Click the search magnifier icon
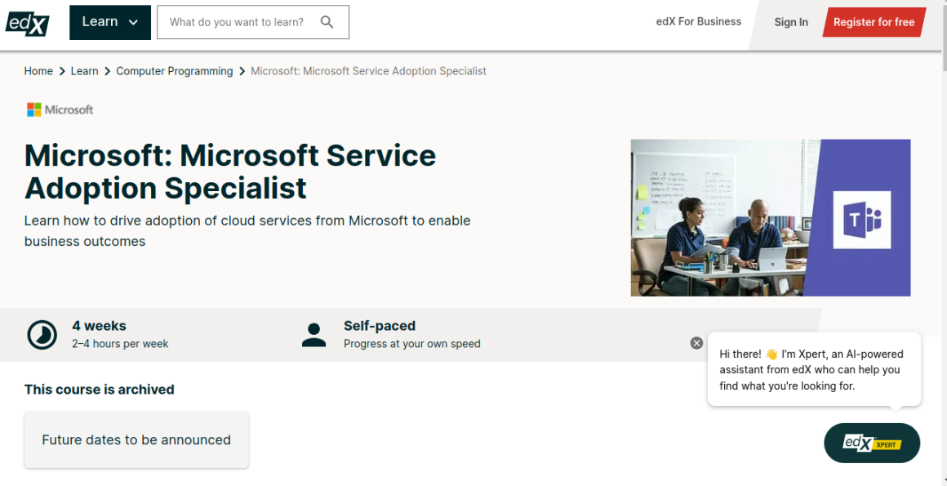This screenshot has width=947, height=486. tap(327, 22)
